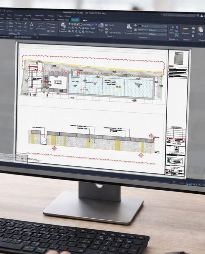205x254 pixels.
Task: Switch to the Layout ribbon tab
Action: pyautogui.click(x=75, y=20)
